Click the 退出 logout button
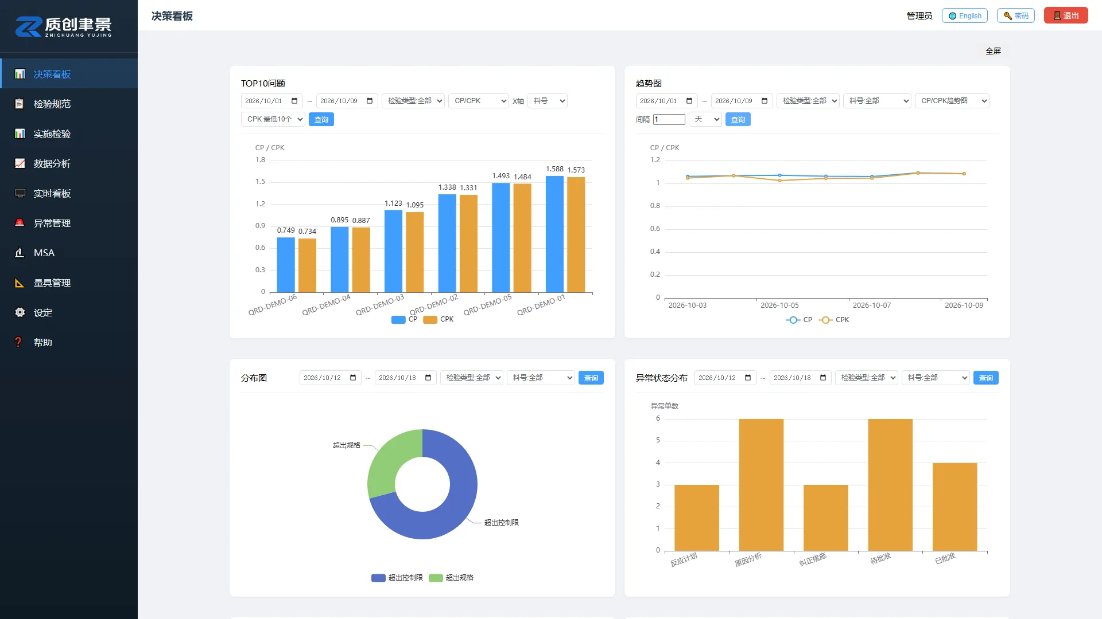 [x=1066, y=15]
